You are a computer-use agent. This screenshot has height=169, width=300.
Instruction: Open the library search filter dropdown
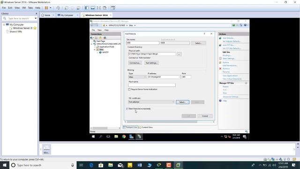[x=36, y=18]
